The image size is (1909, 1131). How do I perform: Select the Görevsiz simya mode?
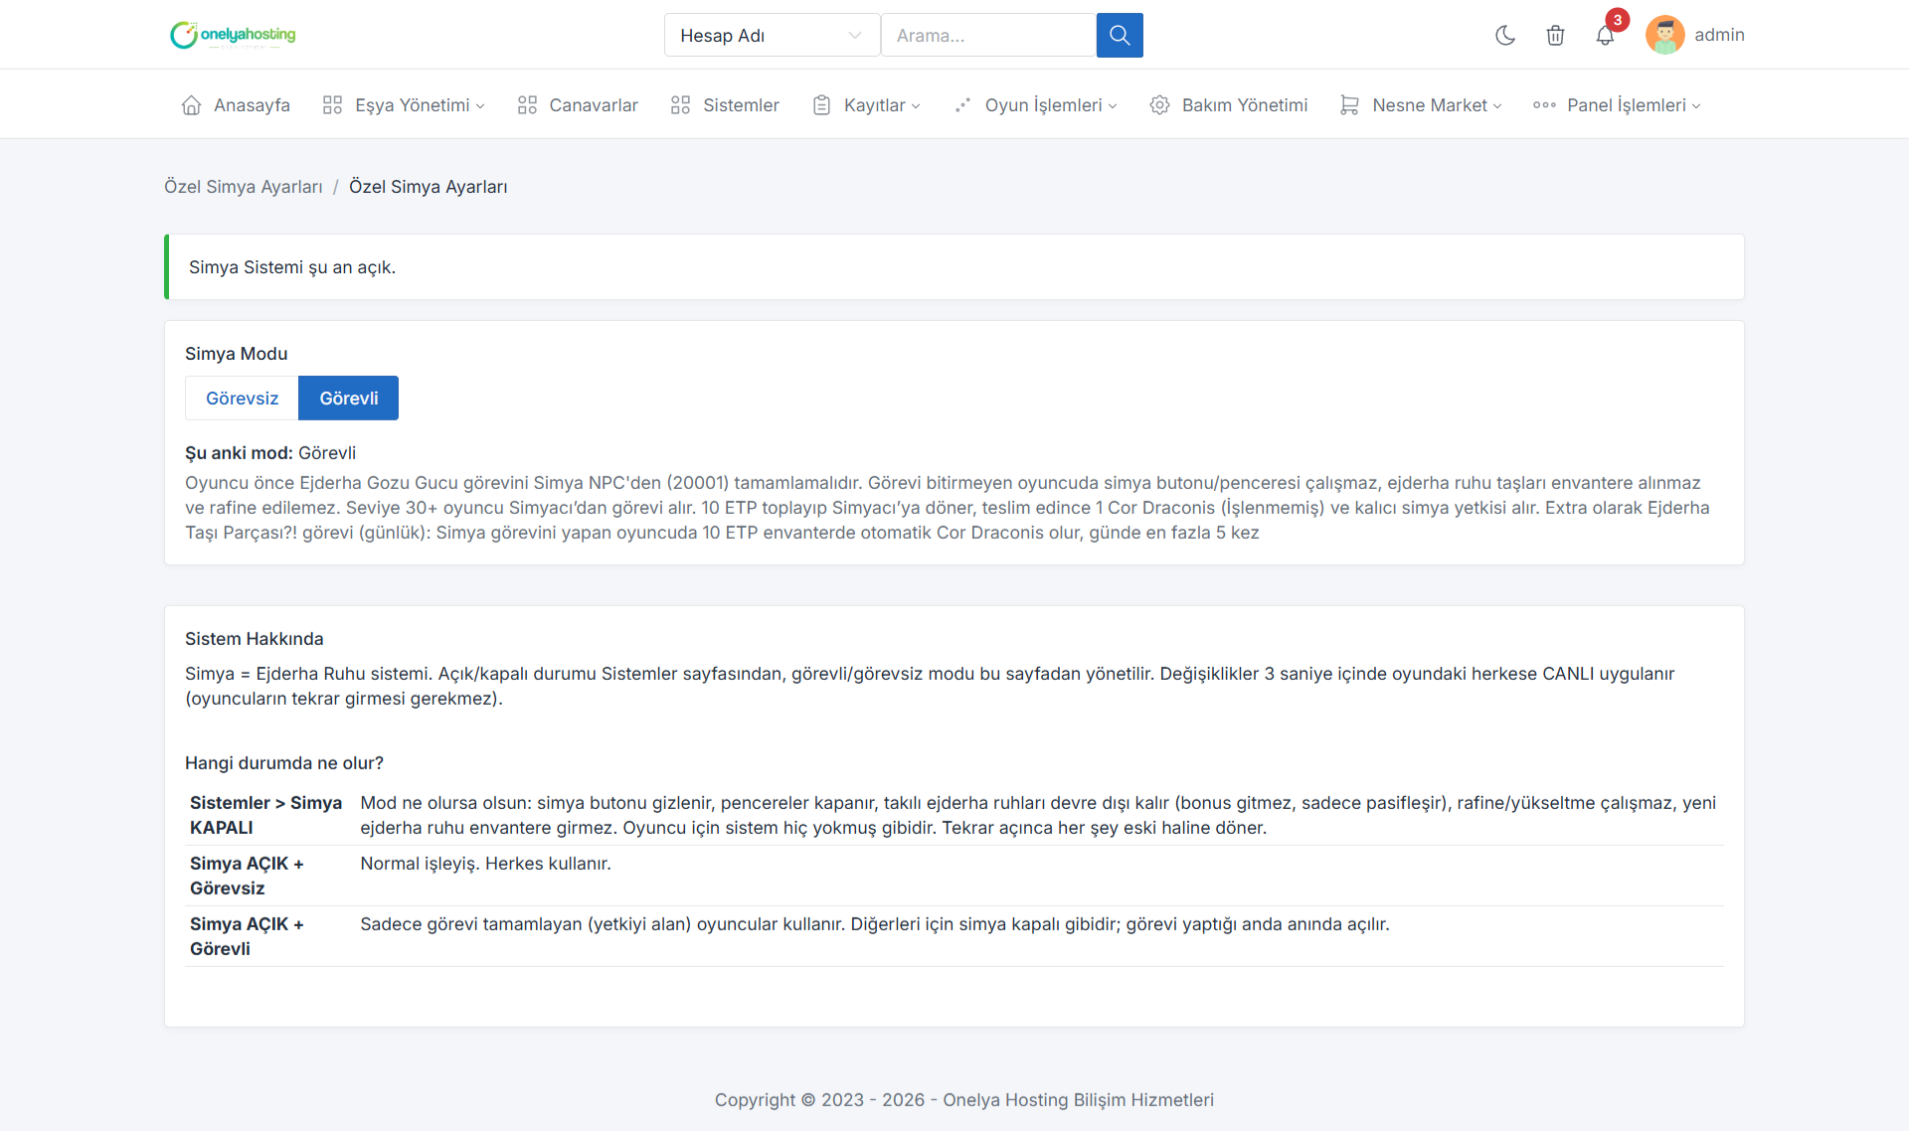pyautogui.click(x=242, y=398)
